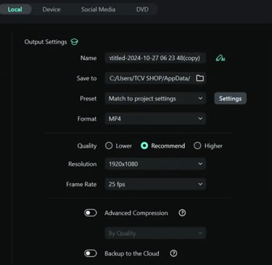
Task: Open the Save to folder browser icon
Action: pos(200,78)
